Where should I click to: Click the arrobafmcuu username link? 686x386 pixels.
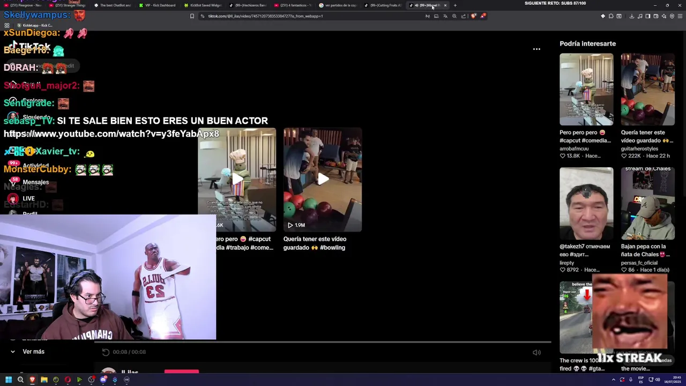(x=574, y=149)
